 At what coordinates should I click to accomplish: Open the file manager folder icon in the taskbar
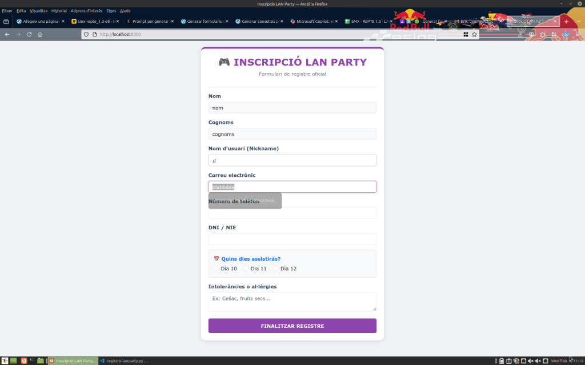click(x=41, y=360)
